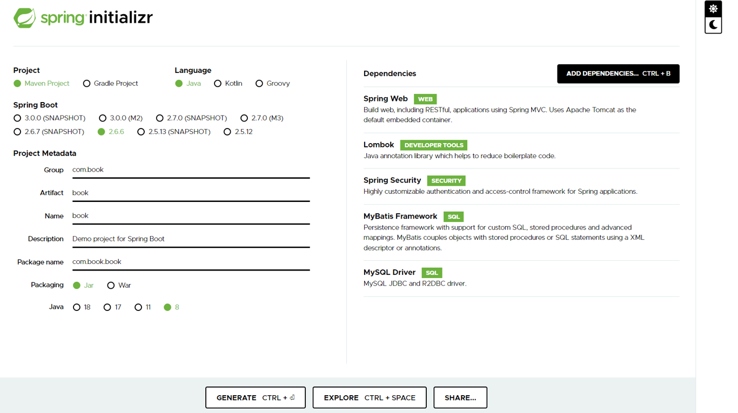Click the WEB tag badge
Screen dimensions: 738x413
coord(425,99)
